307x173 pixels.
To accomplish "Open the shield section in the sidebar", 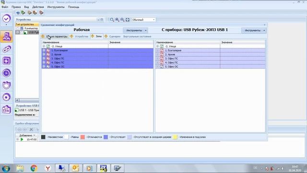I will (x=6, y=85).
